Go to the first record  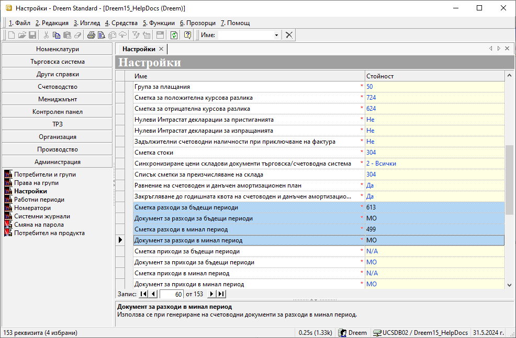tap(143, 295)
